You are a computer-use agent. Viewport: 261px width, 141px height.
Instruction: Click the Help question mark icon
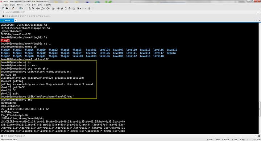[x=89, y=8]
